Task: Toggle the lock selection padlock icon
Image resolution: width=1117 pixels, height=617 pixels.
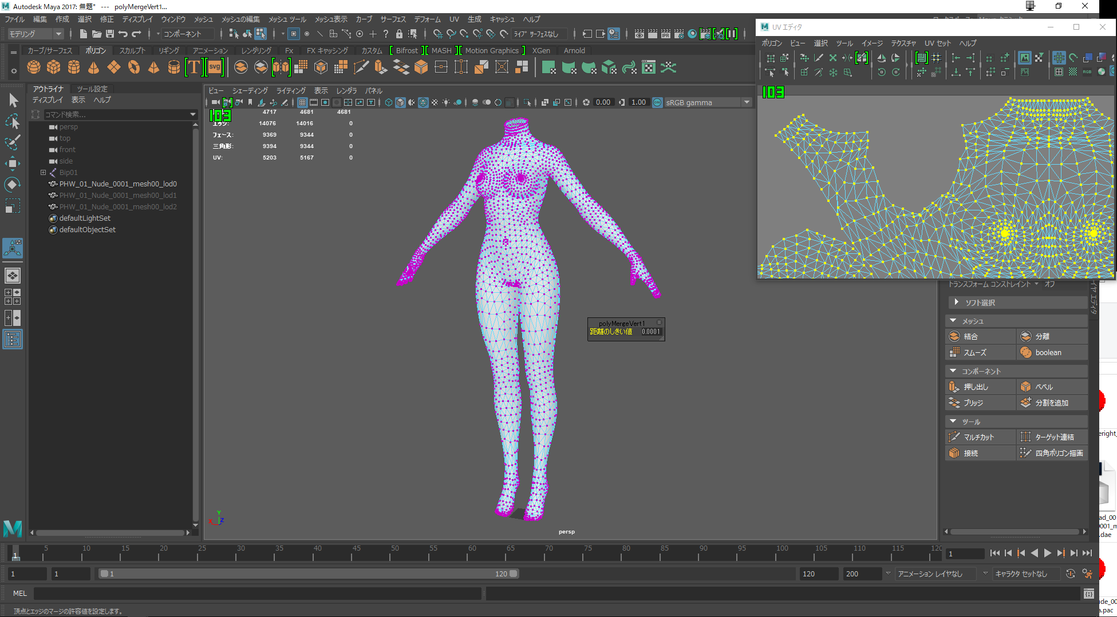Action: [x=399, y=34]
